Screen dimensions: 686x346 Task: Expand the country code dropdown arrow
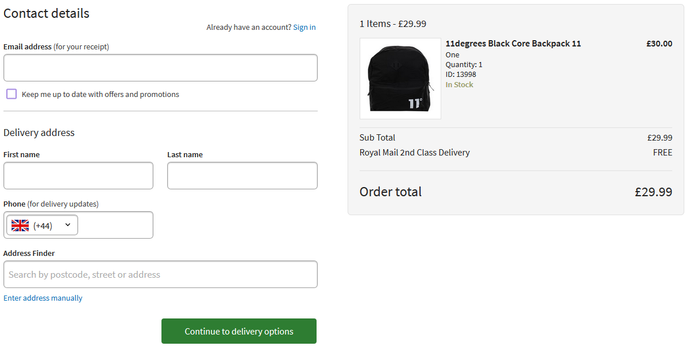(68, 225)
